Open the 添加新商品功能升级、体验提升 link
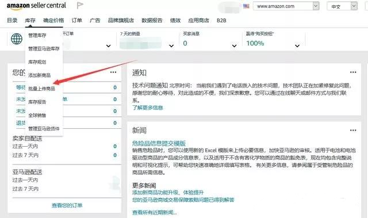Image resolution: width=368 pixels, height=218 pixels. [x=168, y=193]
